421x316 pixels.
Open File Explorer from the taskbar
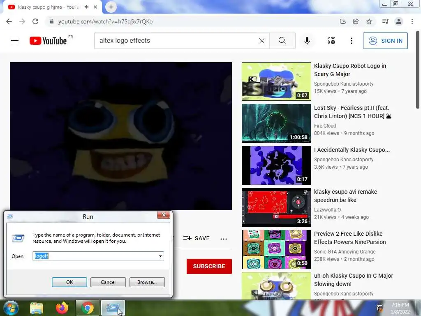point(37,308)
